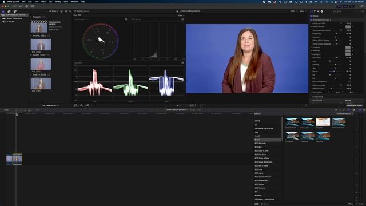This screenshot has height=206, width=366.
Task: Open the All Clips filter dropdown
Action: click(53, 11)
